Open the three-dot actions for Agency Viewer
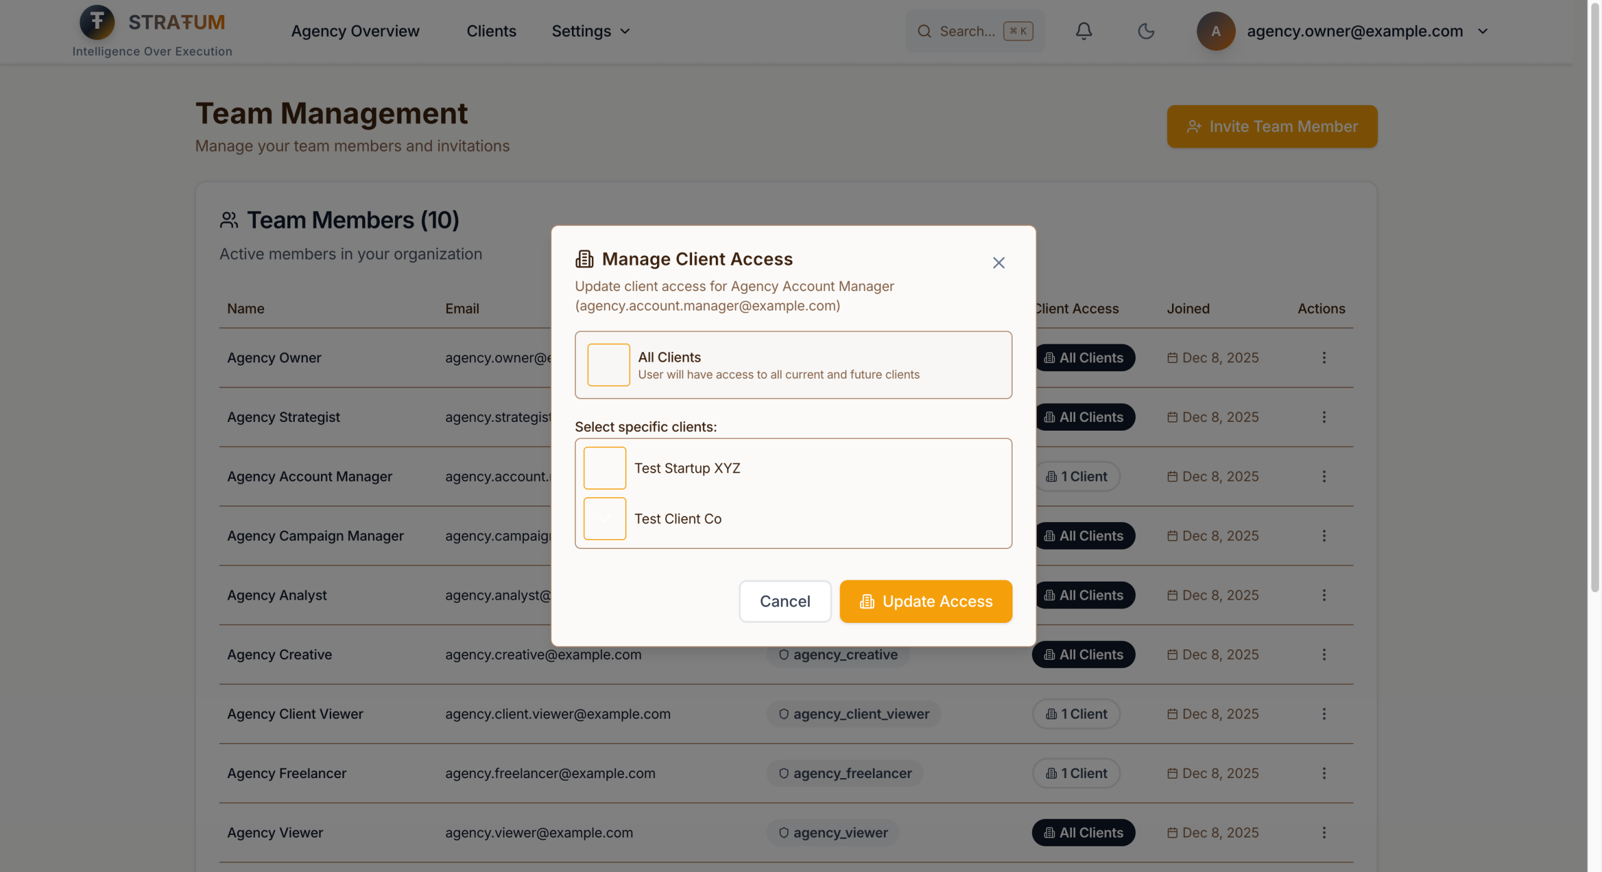 (x=1324, y=833)
